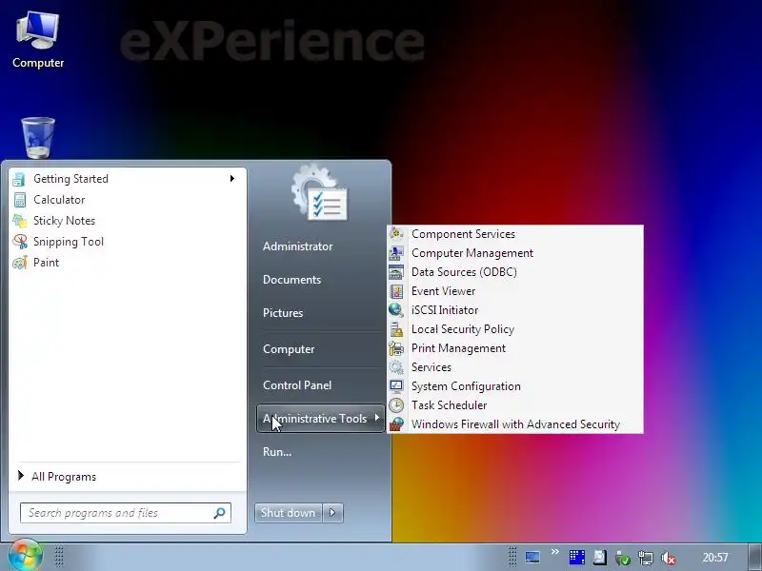The image size is (762, 571).
Task: Open shut down options arrow
Action: [x=332, y=513]
